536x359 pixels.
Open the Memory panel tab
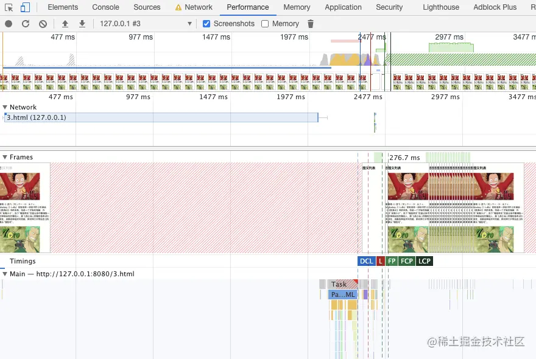click(297, 7)
